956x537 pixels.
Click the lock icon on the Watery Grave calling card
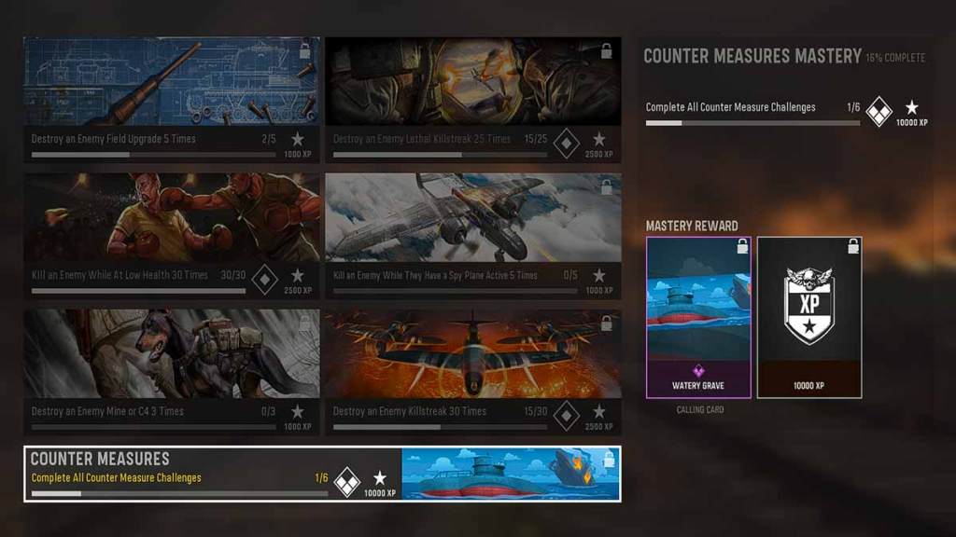[x=742, y=243]
